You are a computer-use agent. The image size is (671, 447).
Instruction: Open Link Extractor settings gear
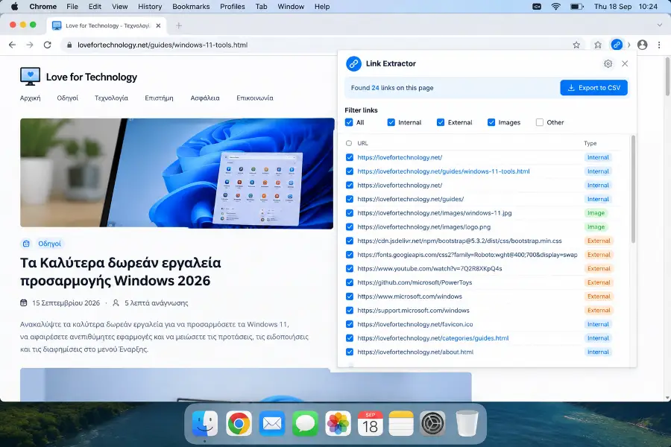click(x=608, y=64)
